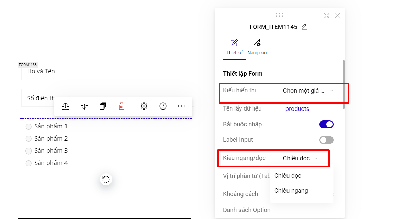Image resolution: width=398 pixels, height=219 pixels.
Task: Click the help question mark icon
Action: coord(163,106)
